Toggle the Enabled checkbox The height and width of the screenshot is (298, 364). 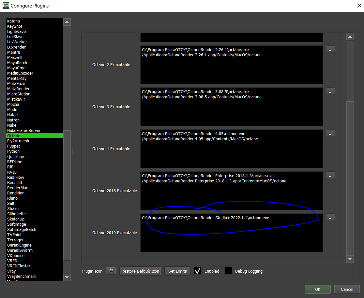point(198,271)
